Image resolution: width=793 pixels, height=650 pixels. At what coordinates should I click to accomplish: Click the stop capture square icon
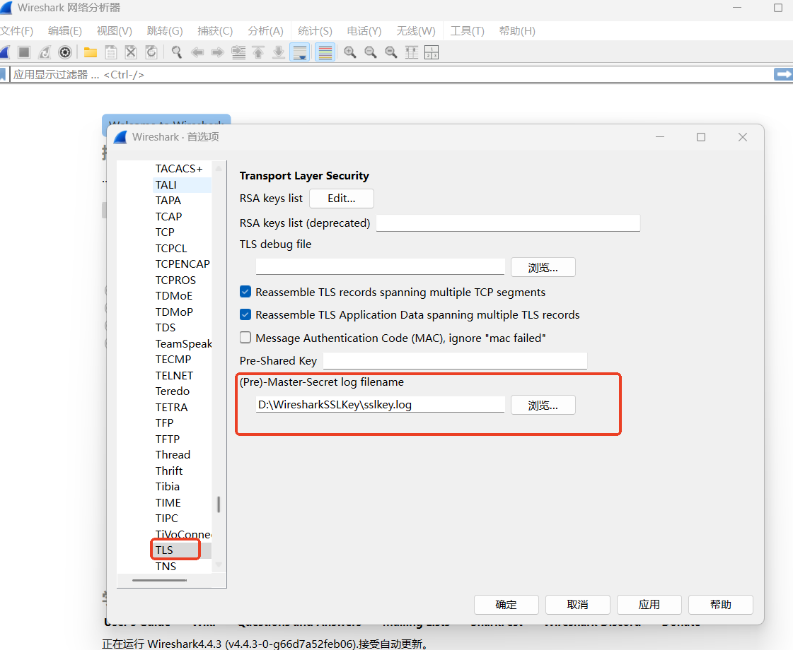tap(24, 52)
